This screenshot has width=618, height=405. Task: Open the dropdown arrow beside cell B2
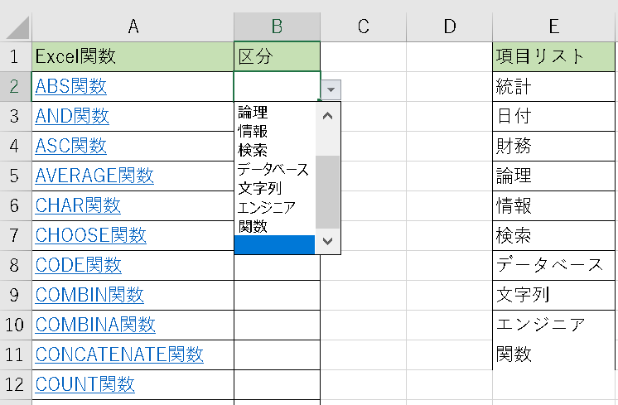coord(331,89)
